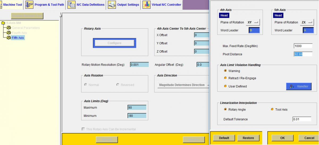This screenshot has height=145, width=319.
Task: Open Magnitude Determines Direction dropdown
Action: 183,85
